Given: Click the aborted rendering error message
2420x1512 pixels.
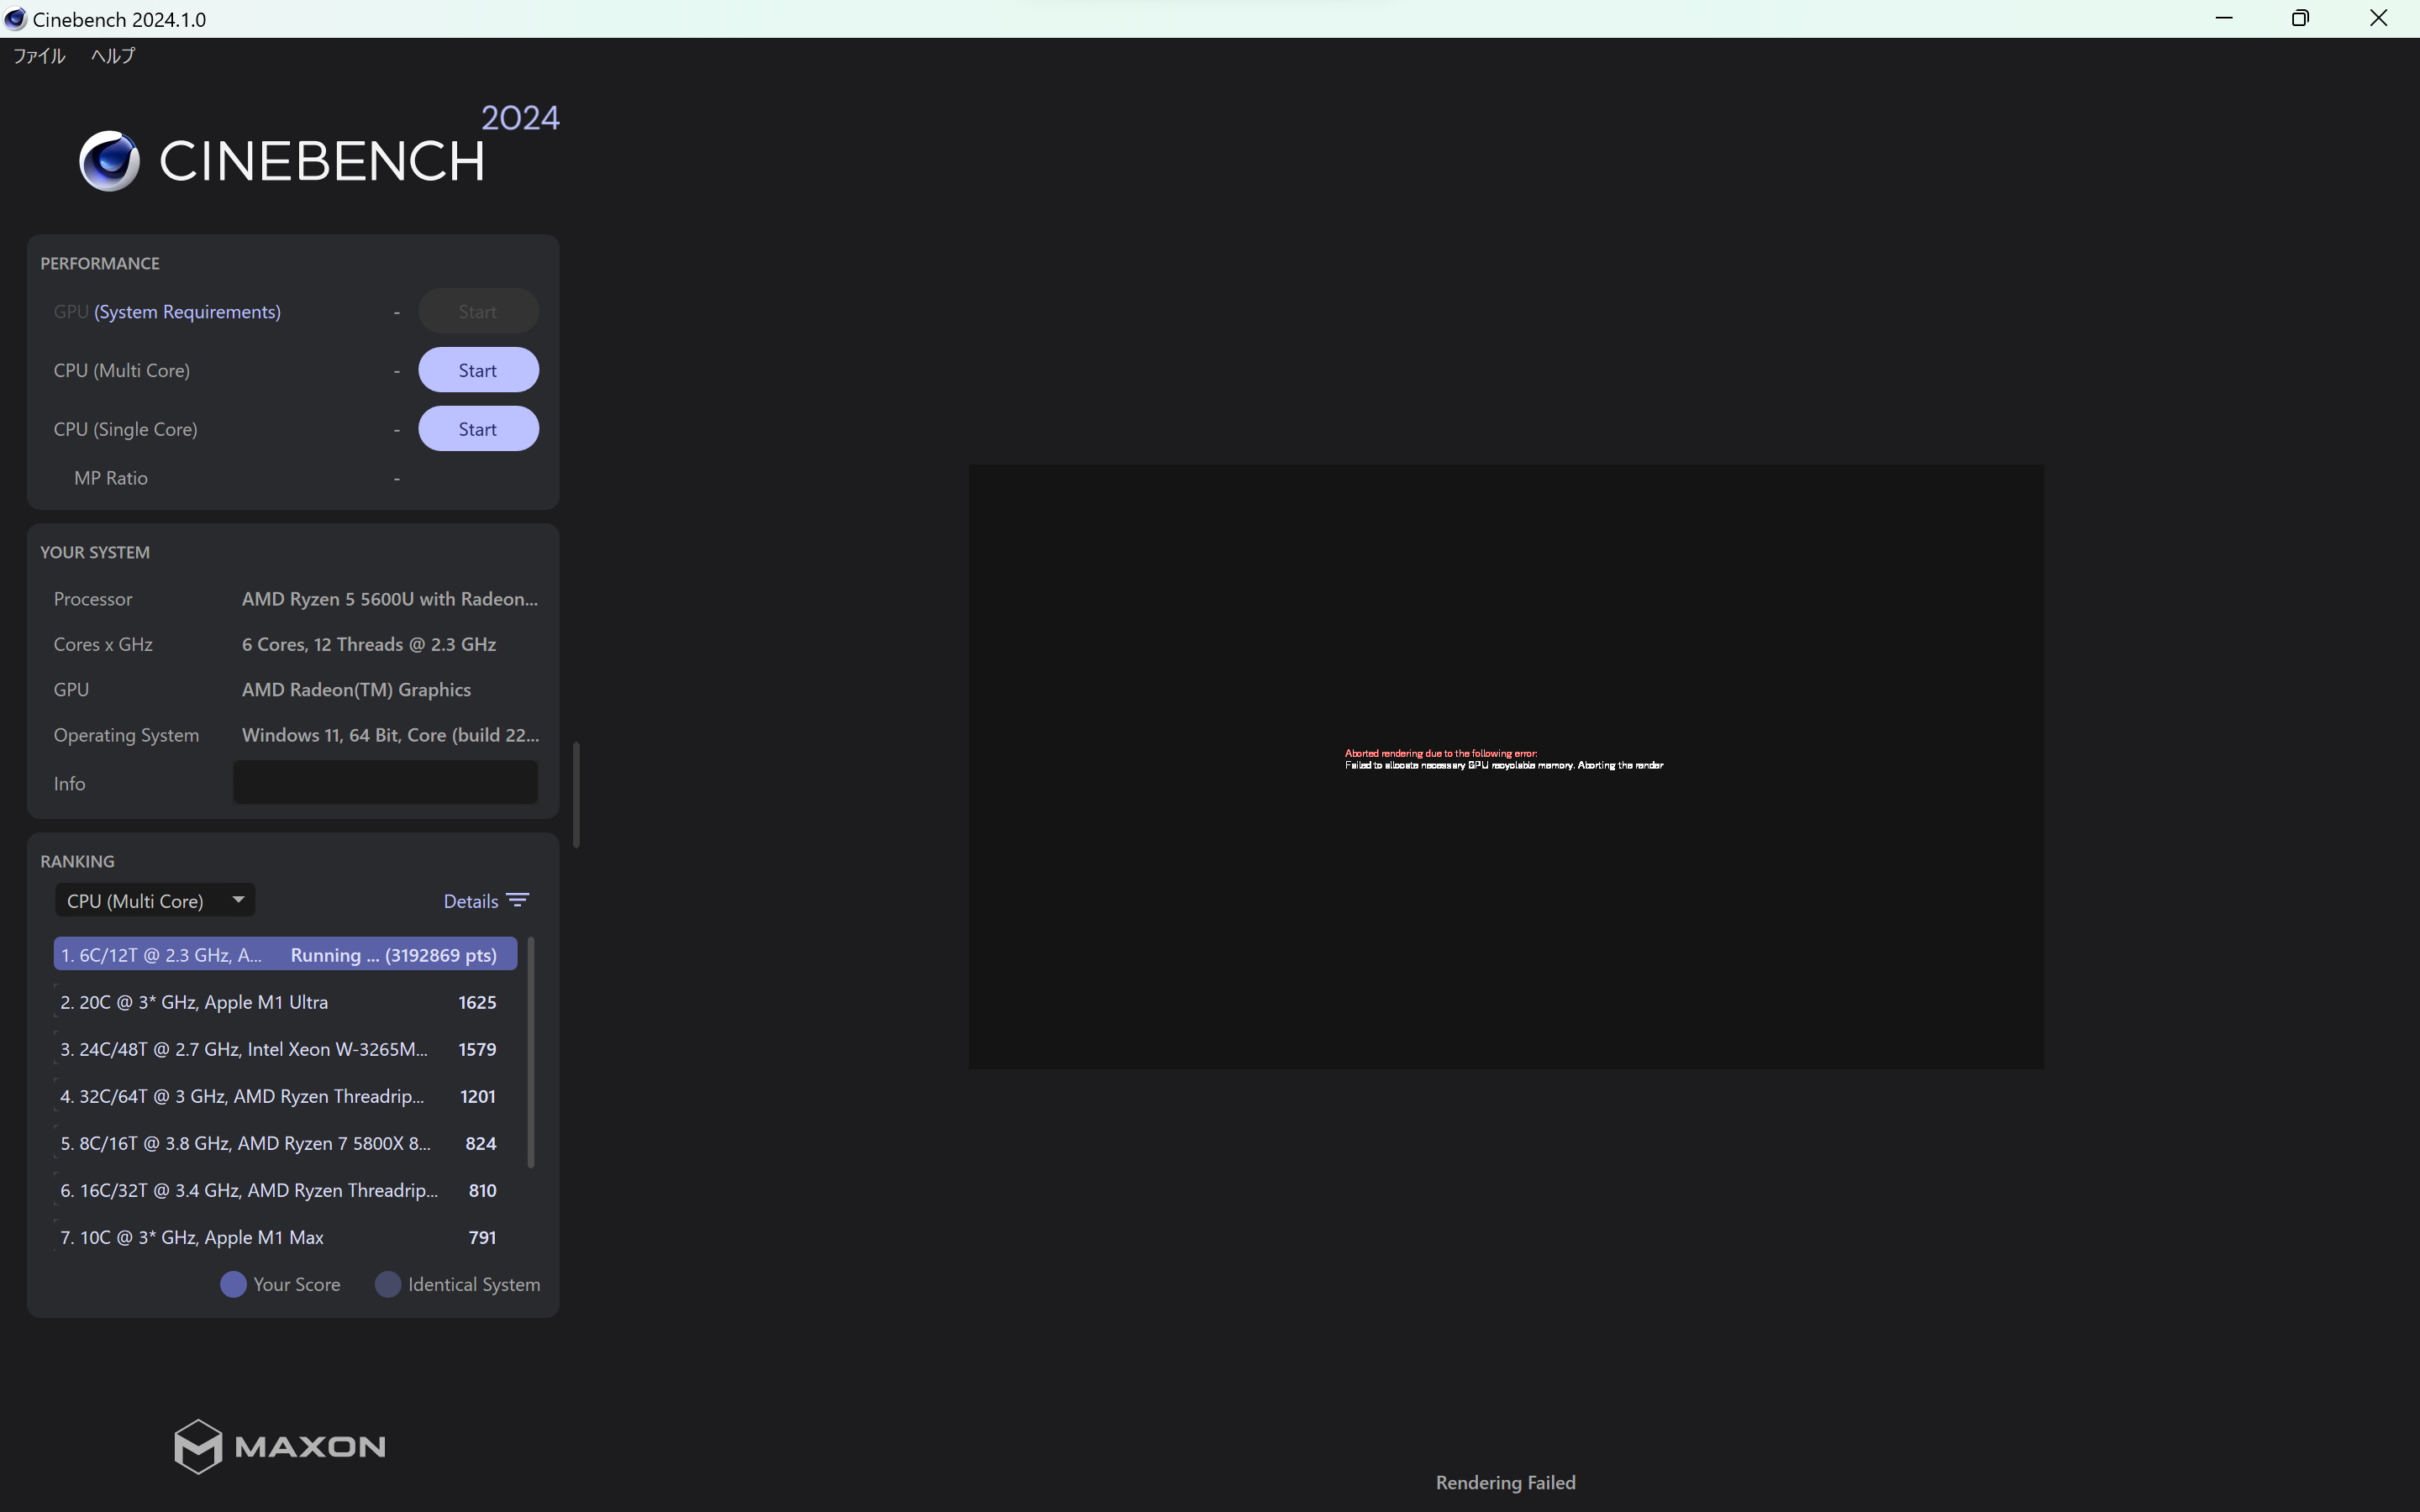Looking at the screenshot, I should point(1504,759).
